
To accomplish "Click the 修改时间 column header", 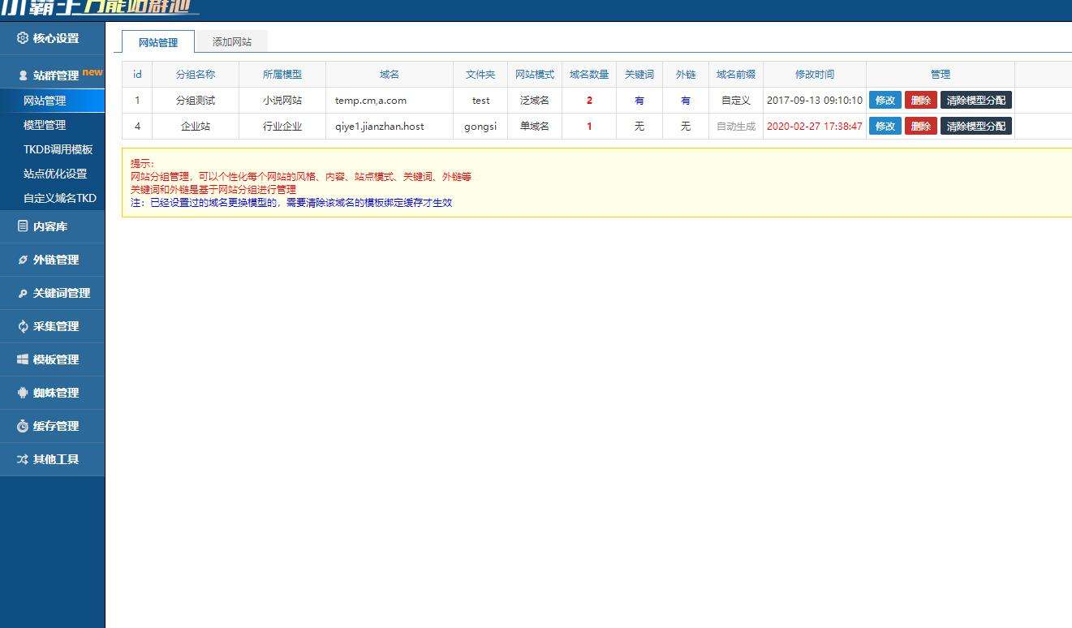I will tap(815, 74).
